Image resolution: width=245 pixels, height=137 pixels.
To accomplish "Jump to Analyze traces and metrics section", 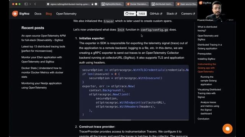I will pos(210,108).
